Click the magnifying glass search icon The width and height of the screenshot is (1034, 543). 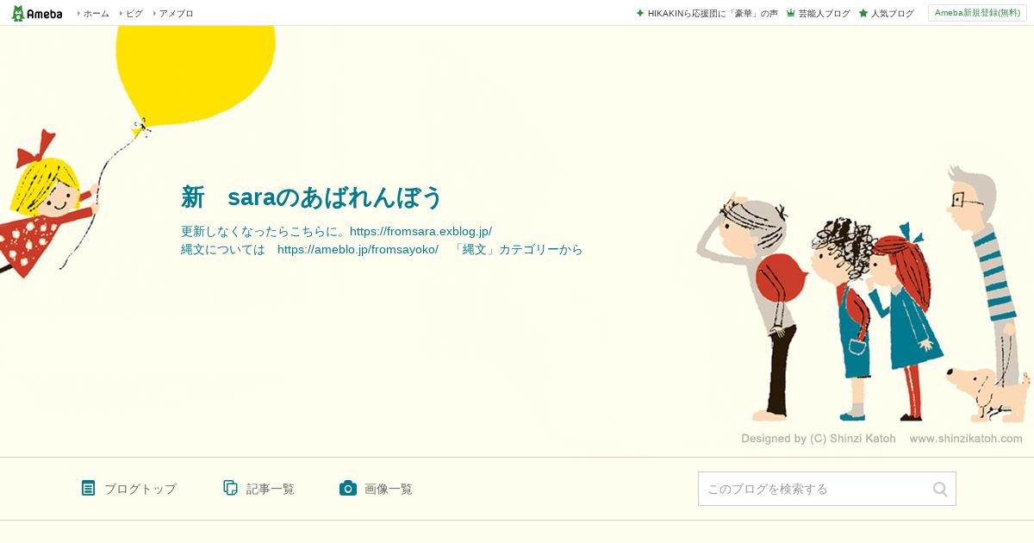[x=940, y=489]
